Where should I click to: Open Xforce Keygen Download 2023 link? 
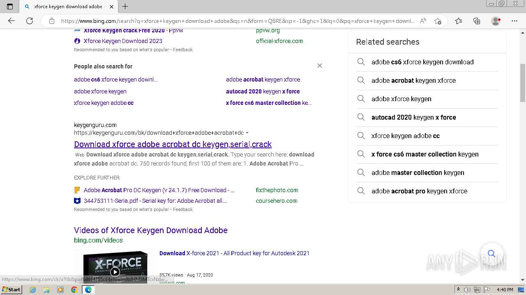click(123, 41)
